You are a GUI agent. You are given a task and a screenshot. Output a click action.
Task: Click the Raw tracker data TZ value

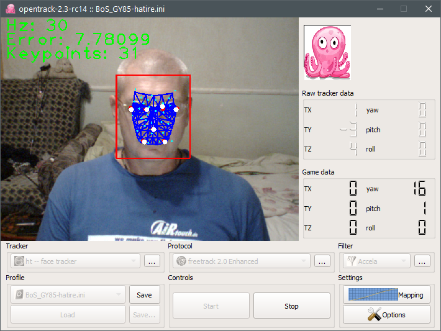(353, 149)
